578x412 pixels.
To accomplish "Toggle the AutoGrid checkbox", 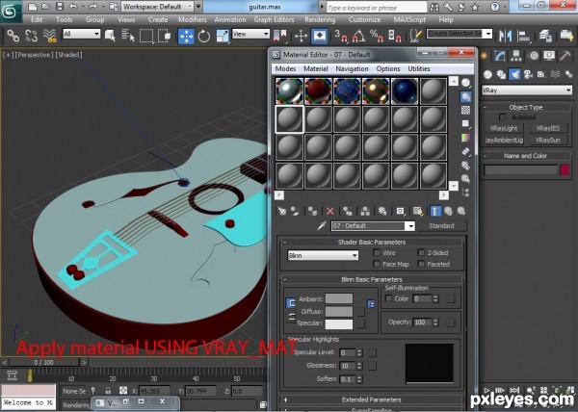I will pyautogui.click(x=502, y=117).
